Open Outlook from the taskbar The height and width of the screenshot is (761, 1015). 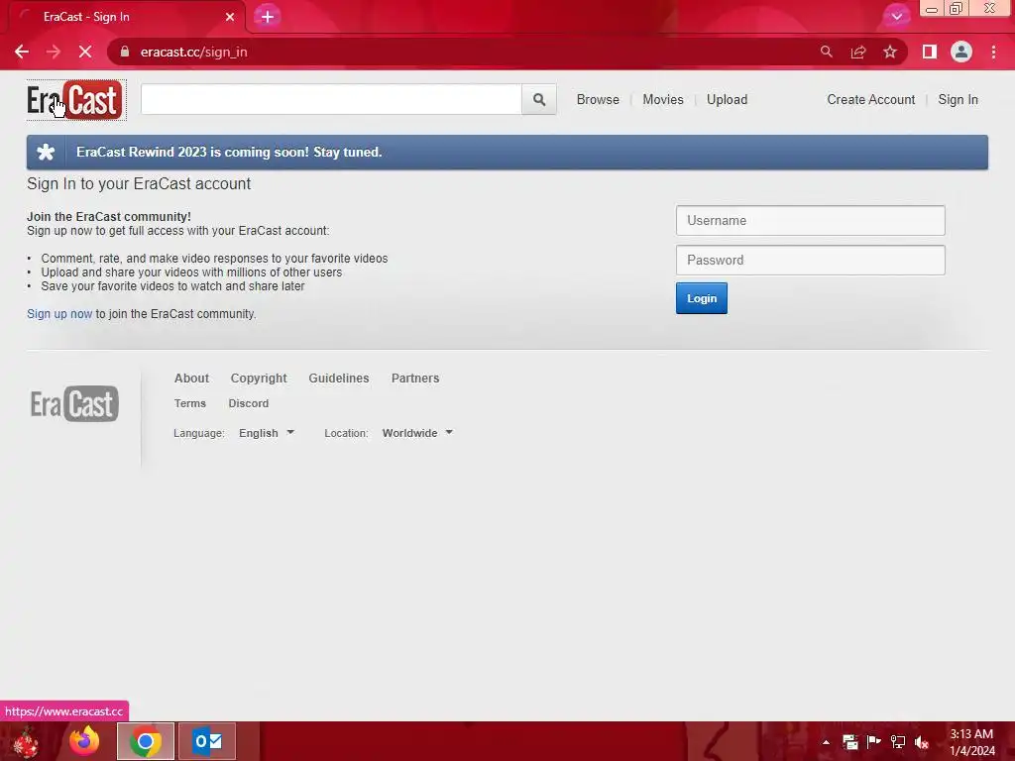[207, 741]
